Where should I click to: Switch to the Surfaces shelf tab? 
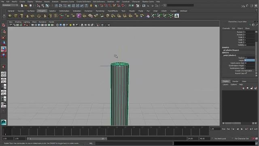31,11
